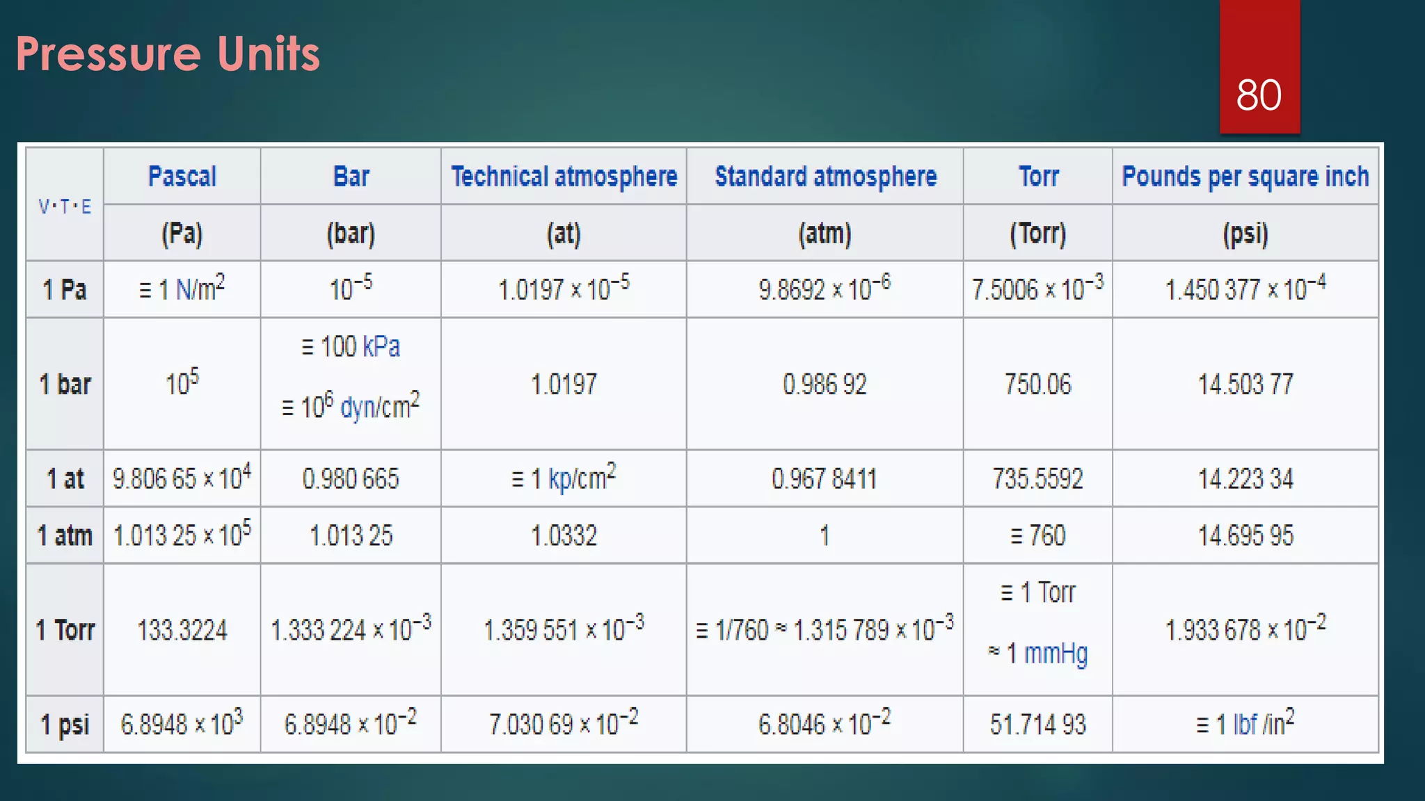1425x801 pixels.
Task: Select value 6.8046 × 10⁻²
Action: (825, 723)
